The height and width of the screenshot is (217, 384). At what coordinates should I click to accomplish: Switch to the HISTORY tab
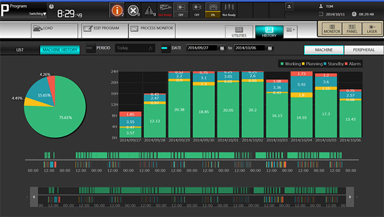(269, 32)
